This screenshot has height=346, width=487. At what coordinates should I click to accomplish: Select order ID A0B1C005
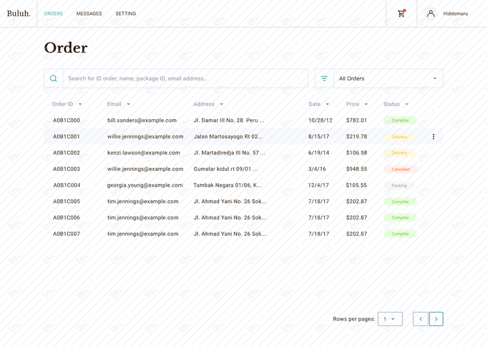point(66,201)
